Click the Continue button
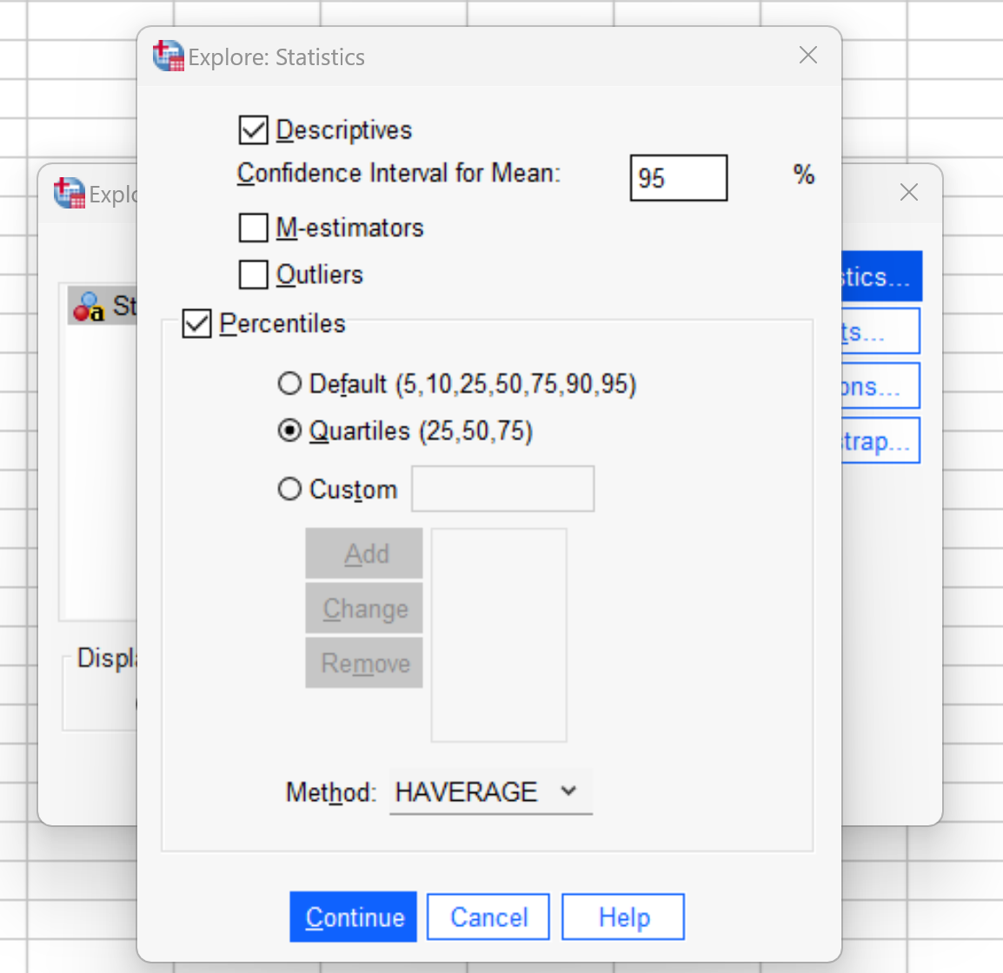Screen dimensions: 1003x973 (x=353, y=917)
